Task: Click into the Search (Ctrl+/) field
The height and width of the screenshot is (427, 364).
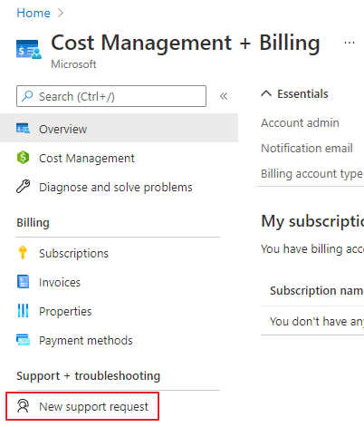Action: [111, 96]
